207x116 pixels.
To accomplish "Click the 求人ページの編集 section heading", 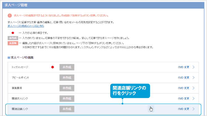I will click(22, 58).
